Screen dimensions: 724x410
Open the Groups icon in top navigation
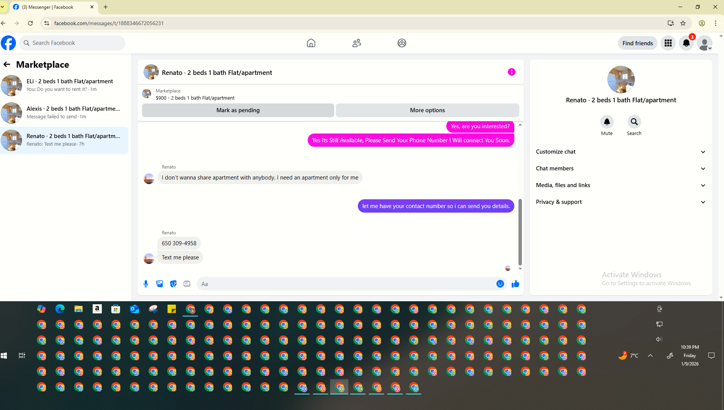402,43
